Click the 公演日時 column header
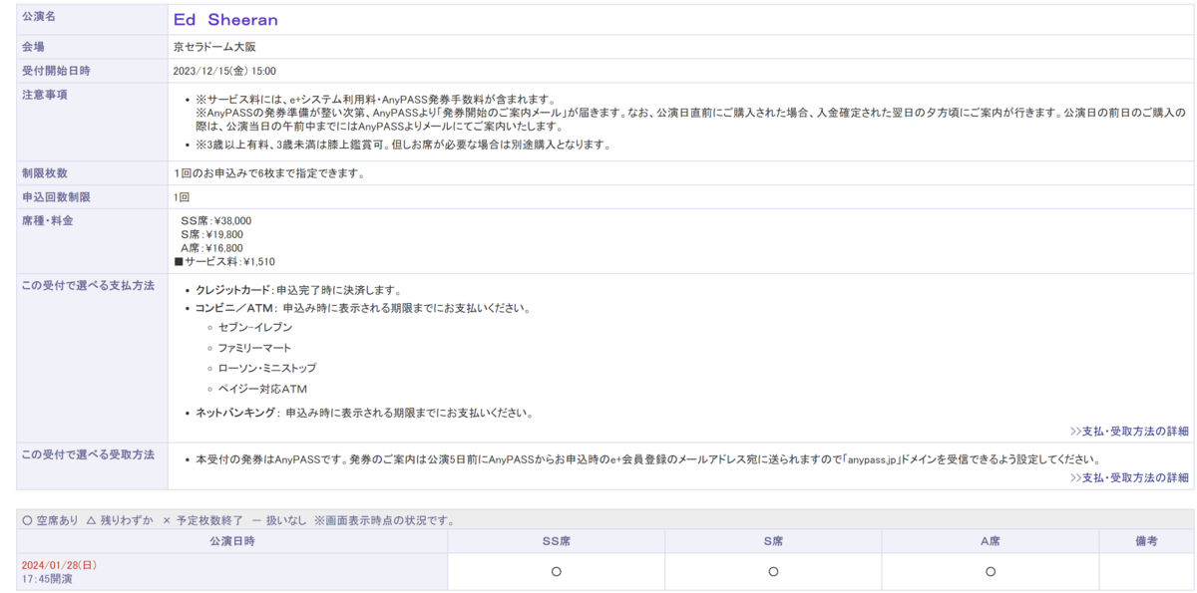The width and height of the screenshot is (1197, 593). [x=231, y=541]
